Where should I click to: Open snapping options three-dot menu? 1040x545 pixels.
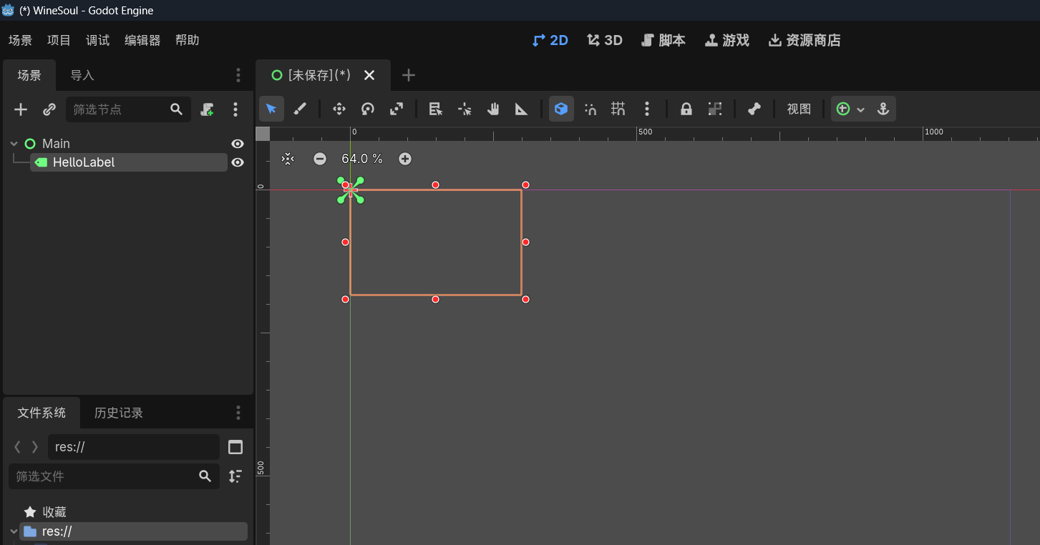647,109
